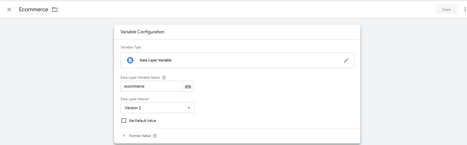Screen dimensions: 467x145
Task: Click the Data Layer Version label
Action: pyautogui.click(x=135, y=99)
